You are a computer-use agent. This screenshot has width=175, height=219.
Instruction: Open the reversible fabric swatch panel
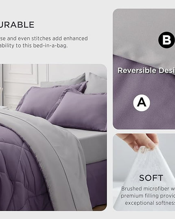tap(144, 69)
